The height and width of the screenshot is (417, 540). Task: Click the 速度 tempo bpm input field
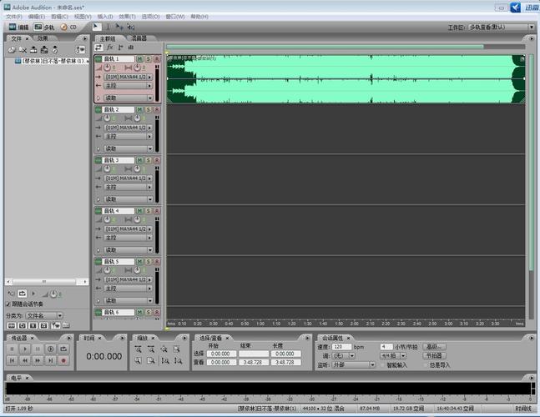[x=343, y=346]
